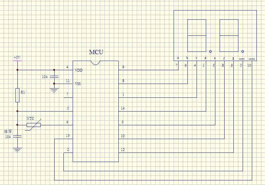Select the right seven-segment digit
This screenshot has height=185, width=265.
(229, 35)
